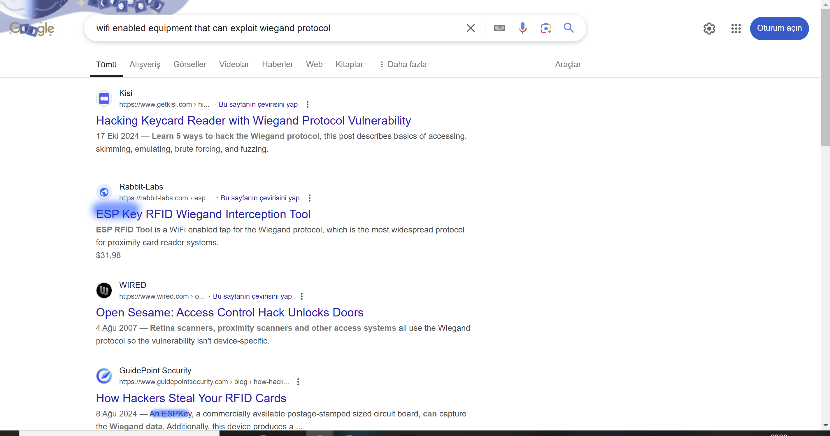This screenshot has height=436, width=830.
Task: Start voice search with microphone icon
Action: click(522, 28)
